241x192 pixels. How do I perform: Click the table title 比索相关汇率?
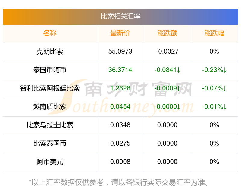pos(120,16)
